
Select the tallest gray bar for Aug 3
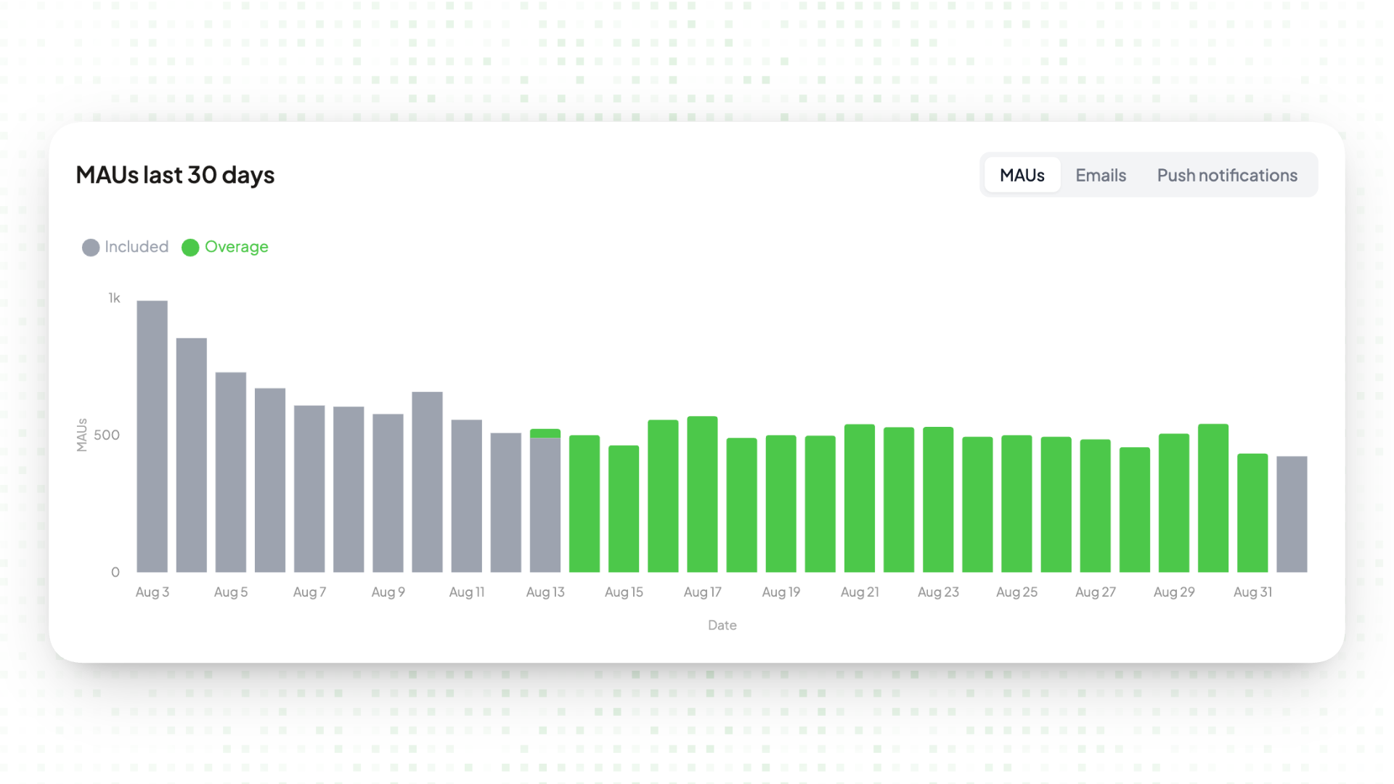coord(152,436)
